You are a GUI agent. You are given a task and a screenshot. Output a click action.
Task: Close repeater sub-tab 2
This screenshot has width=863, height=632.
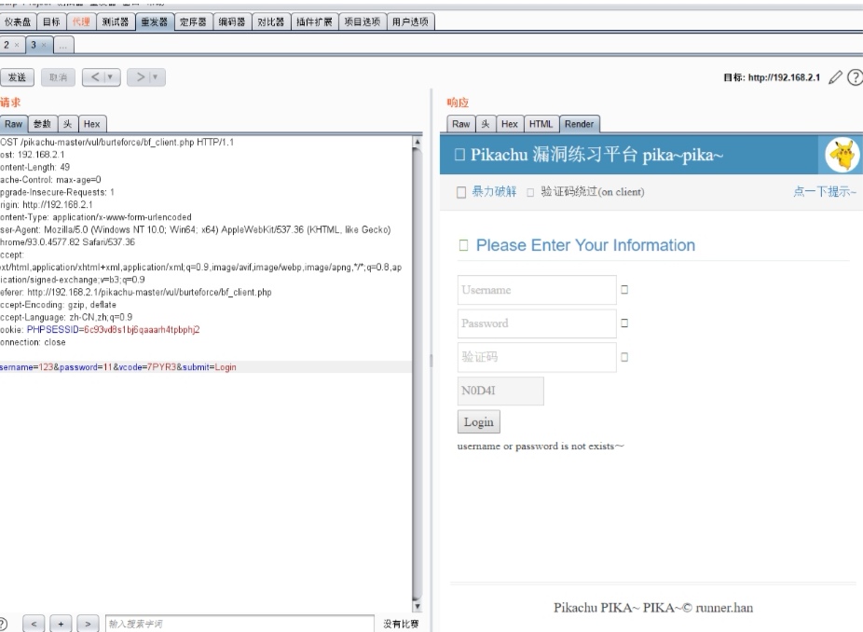[17, 45]
